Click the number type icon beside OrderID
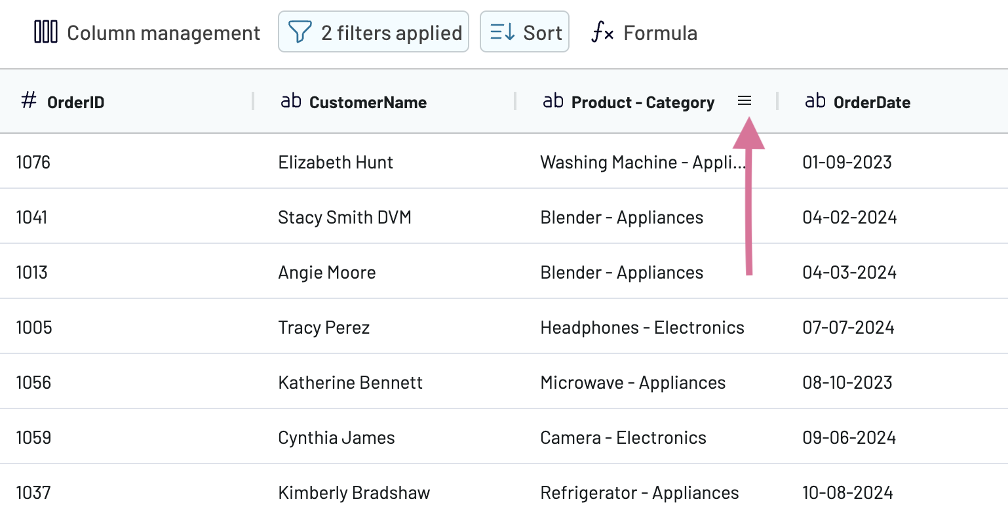The width and height of the screenshot is (1008, 514). click(29, 101)
